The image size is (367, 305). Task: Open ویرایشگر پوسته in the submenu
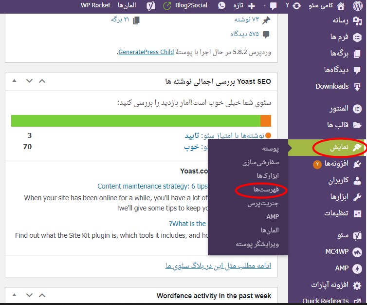pyautogui.click(x=257, y=244)
